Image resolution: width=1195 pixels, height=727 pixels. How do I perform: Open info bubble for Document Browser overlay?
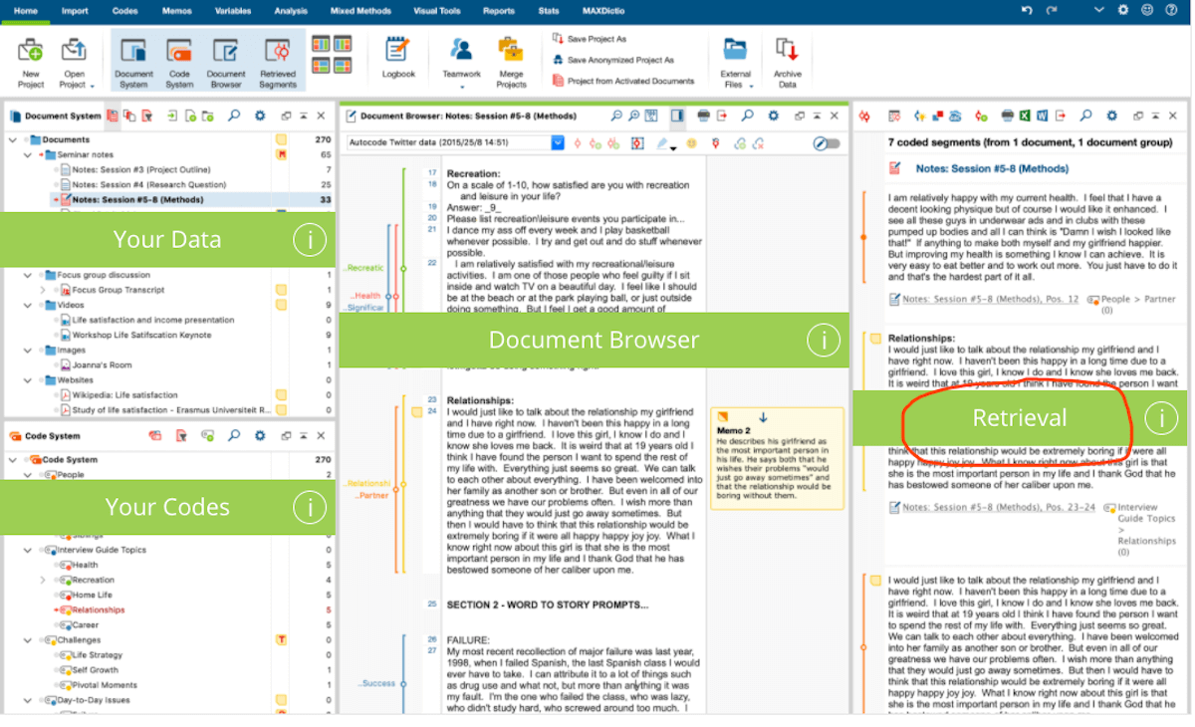point(823,340)
